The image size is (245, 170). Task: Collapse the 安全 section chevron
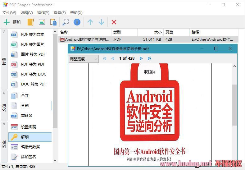point(4,124)
